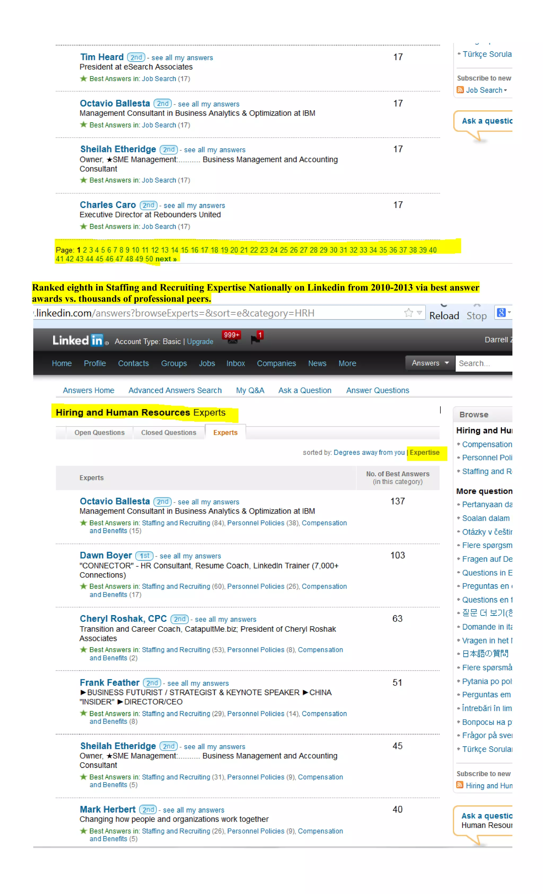
Task: Open the Jobs menu item
Action: (207, 363)
